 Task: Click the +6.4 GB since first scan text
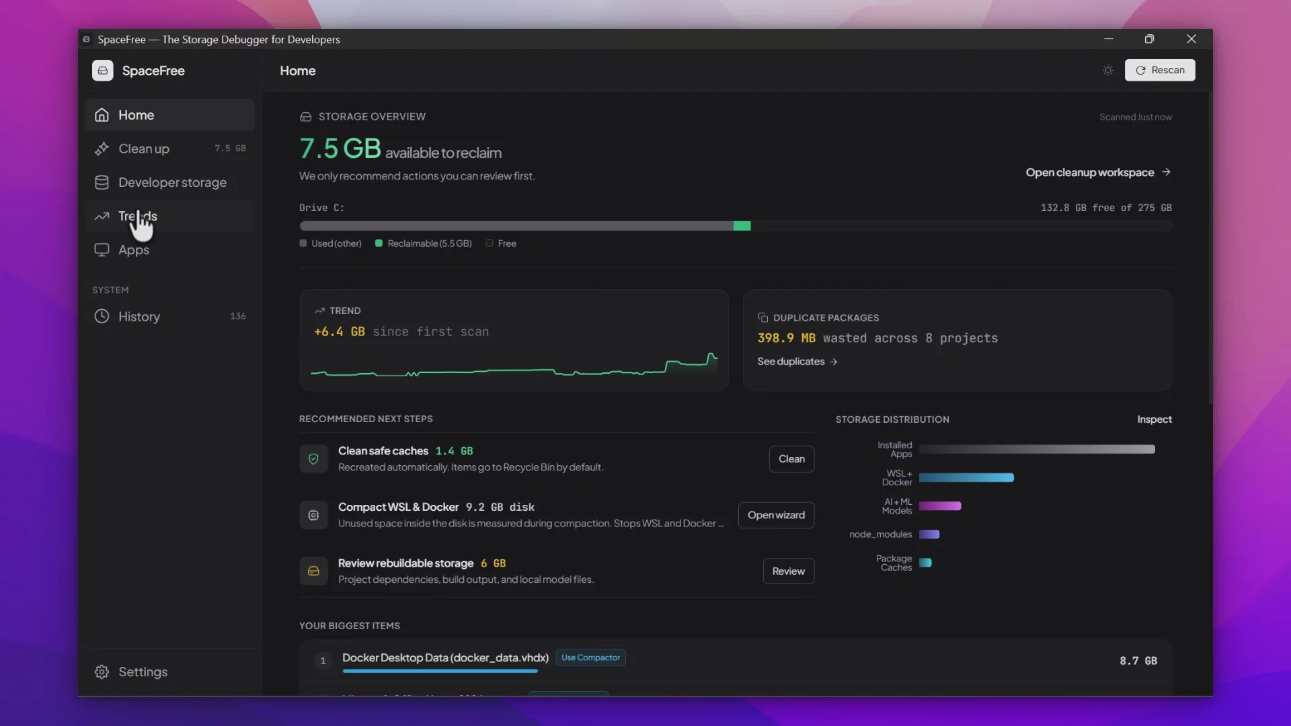coord(401,332)
